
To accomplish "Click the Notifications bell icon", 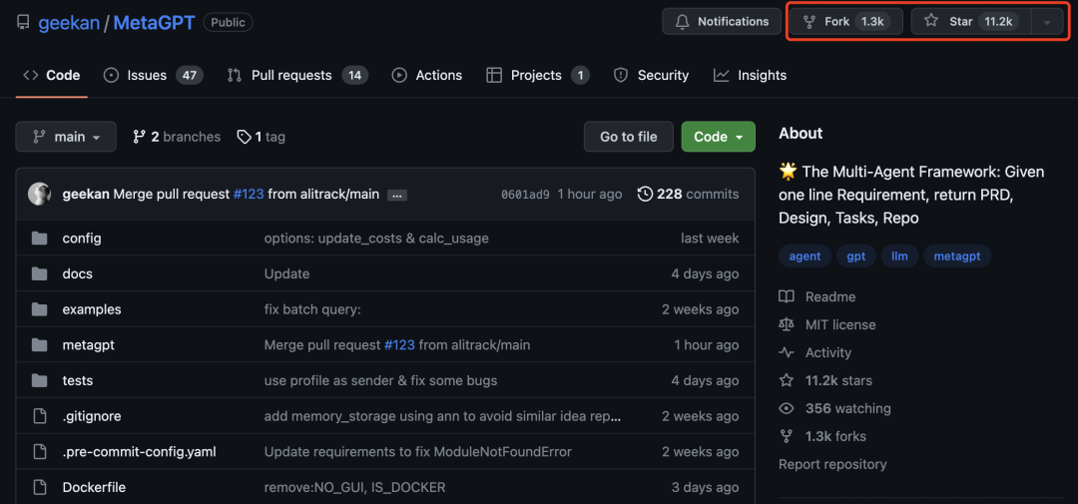I will click(x=682, y=21).
